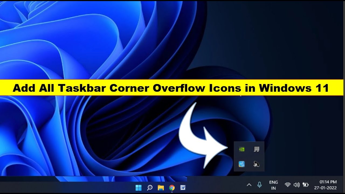Open the audio manager speaker overflow icon
This screenshot has width=345, height=194.
pos(257,164)
